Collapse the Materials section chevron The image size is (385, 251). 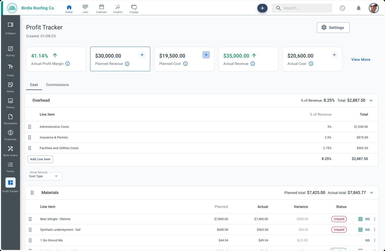pos(372,193)
